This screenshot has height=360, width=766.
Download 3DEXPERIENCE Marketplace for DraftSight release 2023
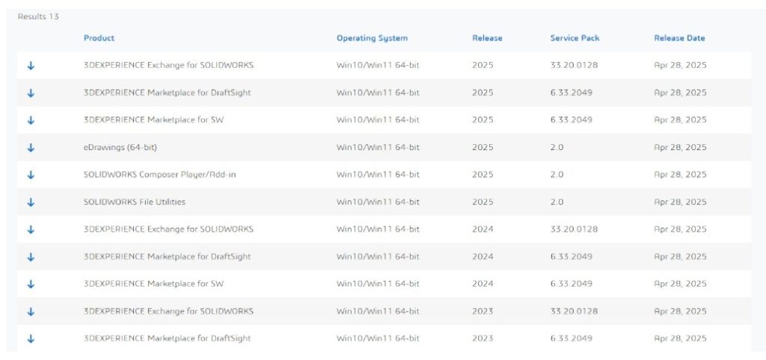tap(31, 338)
